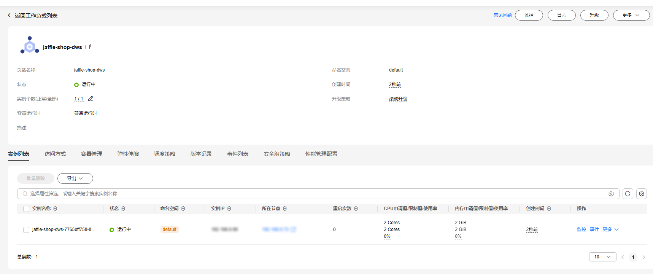Change page size from 10
Viewport: 653px width, 274px height.
click(x=602, y=257)
